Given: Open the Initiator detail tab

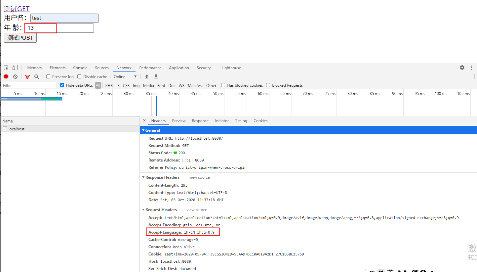Looking at the screenshot, I should [x=222, y=121].
